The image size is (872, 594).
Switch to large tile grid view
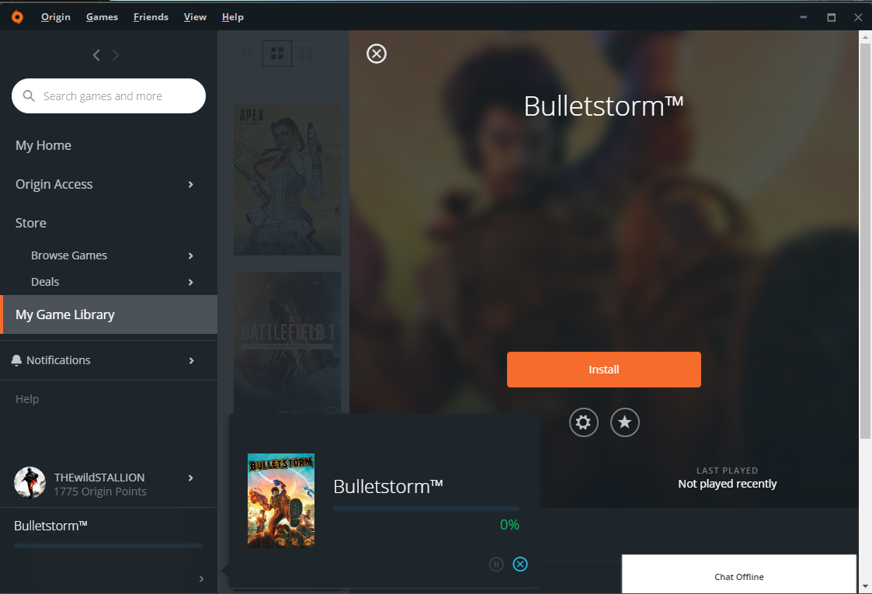[x=307, y=54]
